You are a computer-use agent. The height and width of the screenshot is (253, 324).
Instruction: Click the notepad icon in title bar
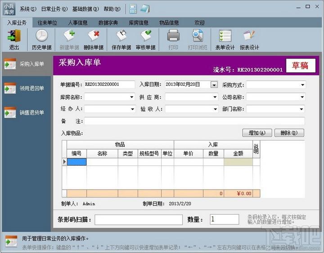(145, 9)
